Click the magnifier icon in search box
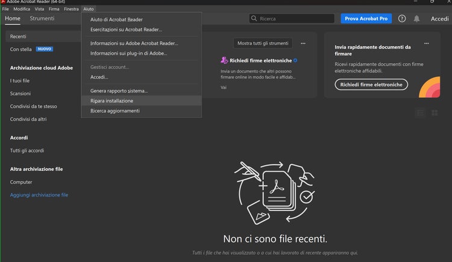Image resolution: width=452 pixels, height=262 pixels. point(255,19)
